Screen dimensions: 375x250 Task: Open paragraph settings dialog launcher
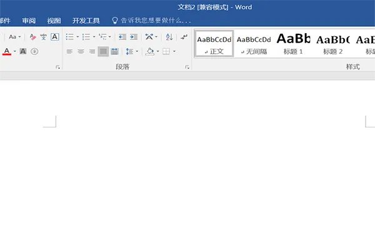pos(187,66)
